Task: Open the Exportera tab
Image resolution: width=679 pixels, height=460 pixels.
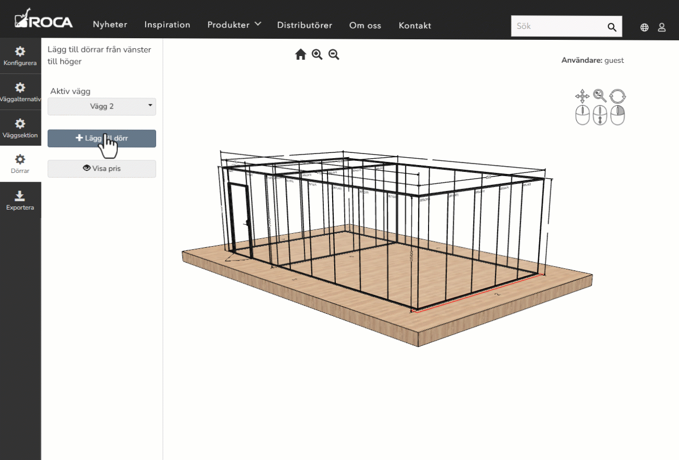Action: (20, 201)
